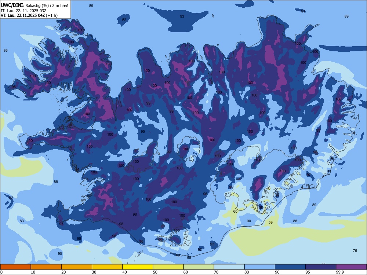Click the dark orange 0–10 legend swatch
The image size is (367, 275).
(15, 267)
